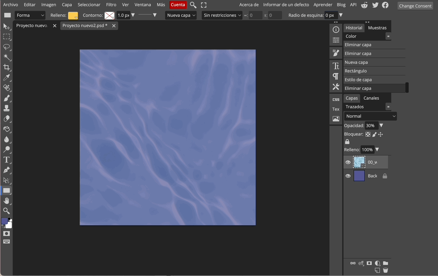Open the Capa menu
The image size is (438, 276).
coord(67,5)
